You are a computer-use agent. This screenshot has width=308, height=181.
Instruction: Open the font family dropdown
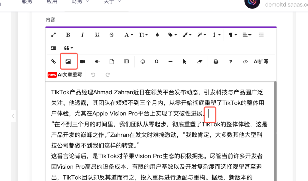pyautogui.click(x=129, y=35)
